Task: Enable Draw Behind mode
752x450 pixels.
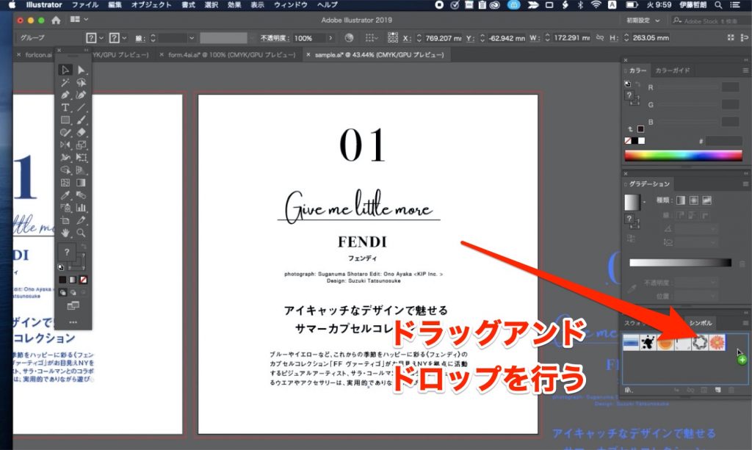Action: (x=73, y=292)
